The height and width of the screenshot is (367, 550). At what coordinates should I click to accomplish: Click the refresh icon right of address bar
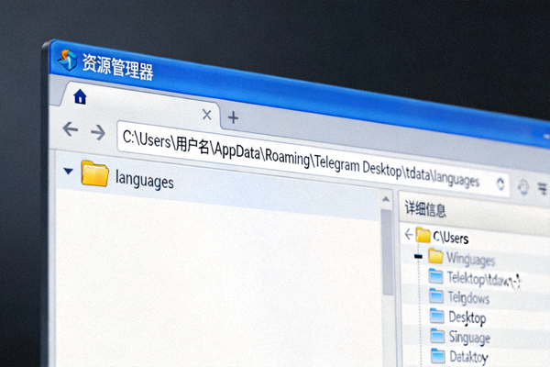tap(523, 187)
